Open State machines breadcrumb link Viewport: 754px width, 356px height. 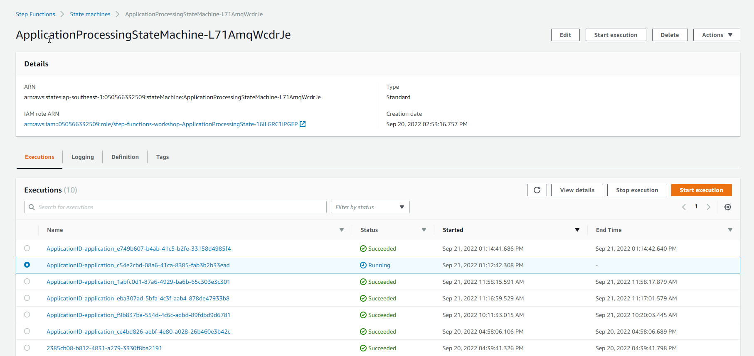click(90, 14)
